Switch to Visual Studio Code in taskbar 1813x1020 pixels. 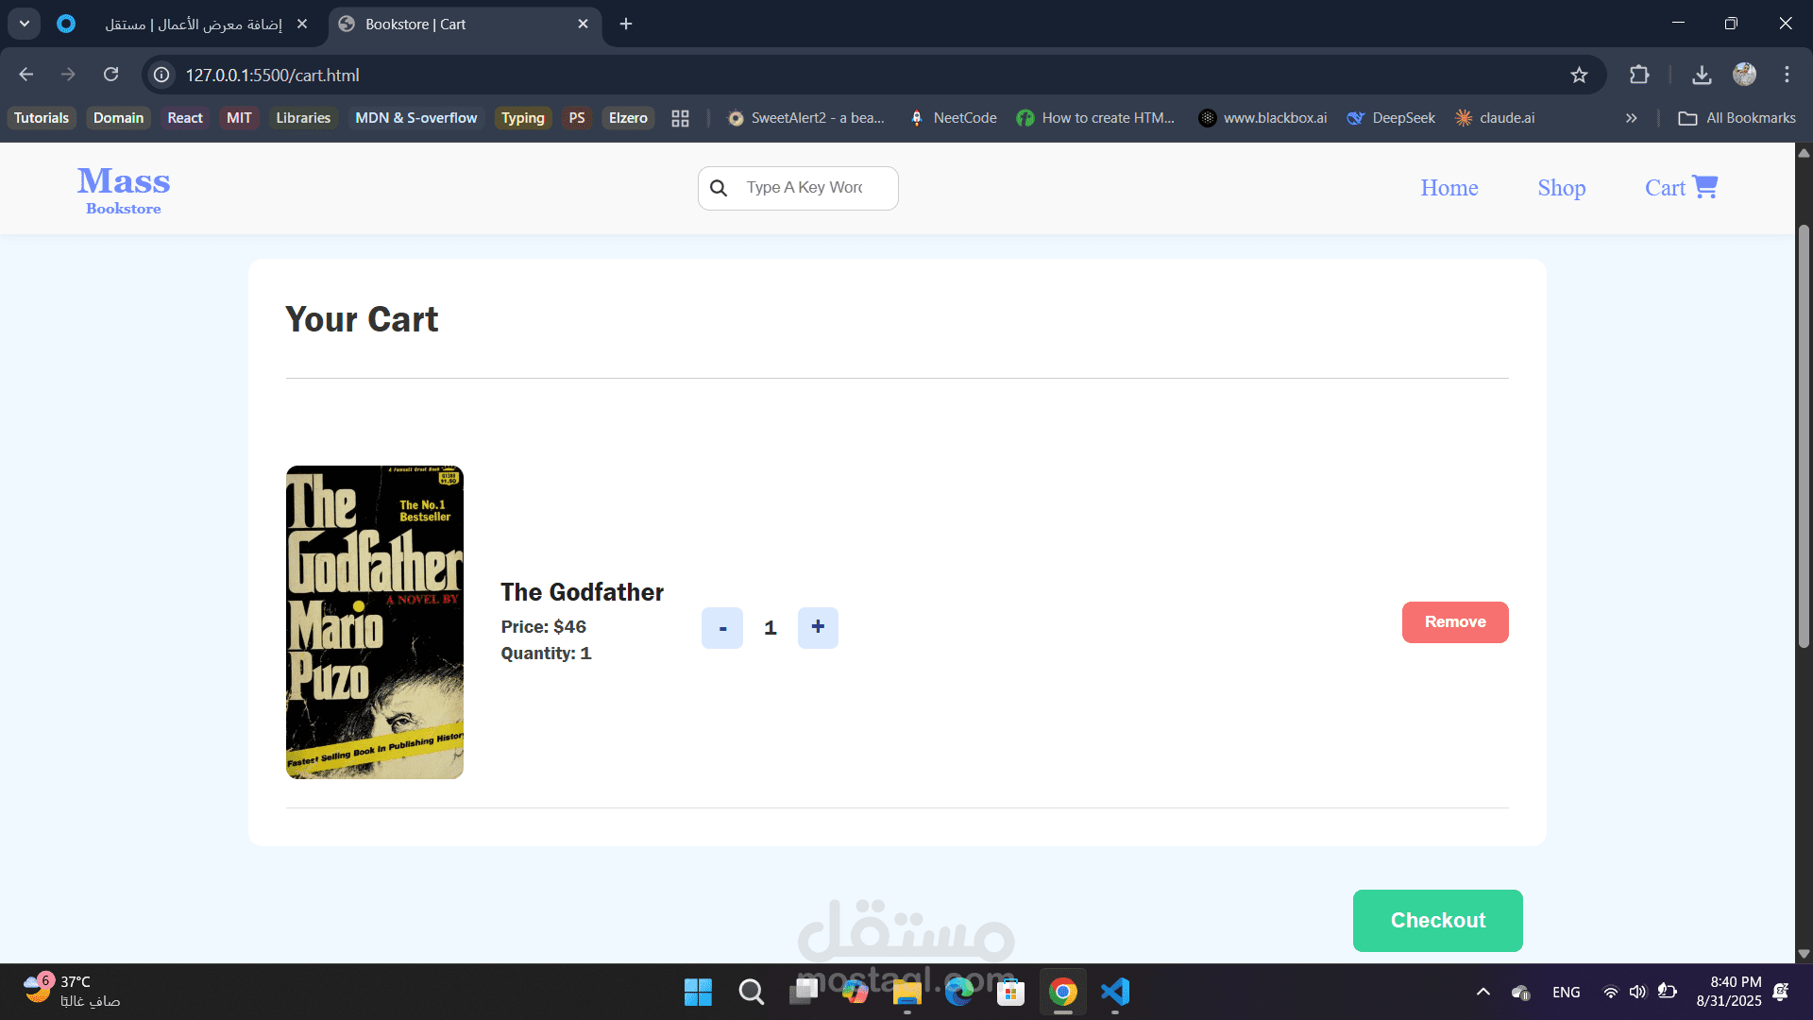(1115, 992)
